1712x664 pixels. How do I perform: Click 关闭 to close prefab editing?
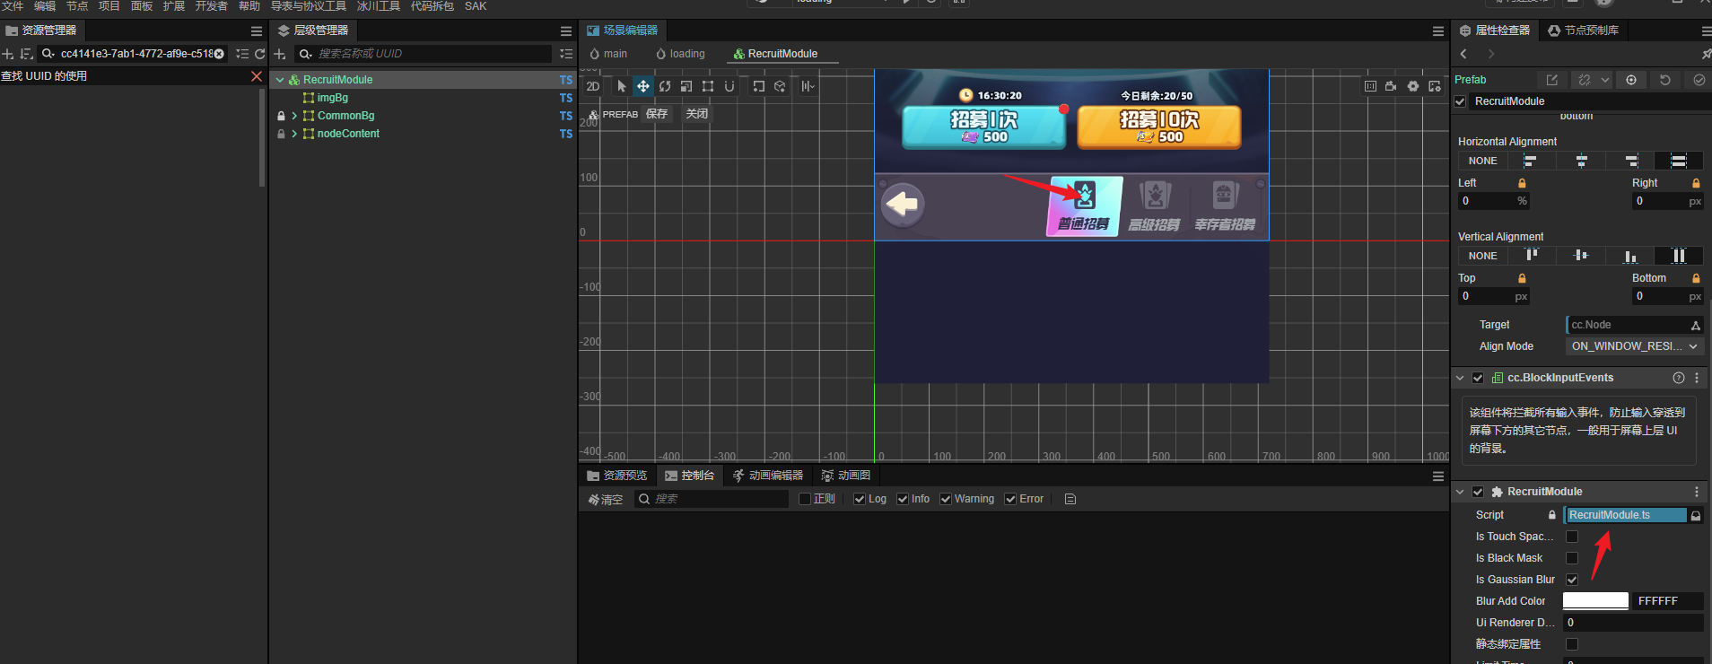pos(697,114)
